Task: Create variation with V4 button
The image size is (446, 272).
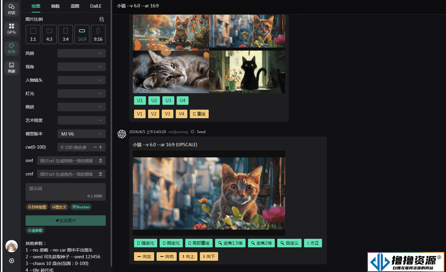Action: click(x=182, y=114)
